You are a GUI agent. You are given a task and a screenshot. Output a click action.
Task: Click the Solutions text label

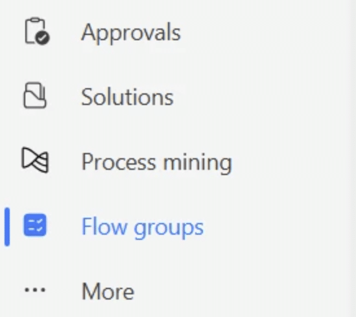pyautogui.click(x=127, y=97)
